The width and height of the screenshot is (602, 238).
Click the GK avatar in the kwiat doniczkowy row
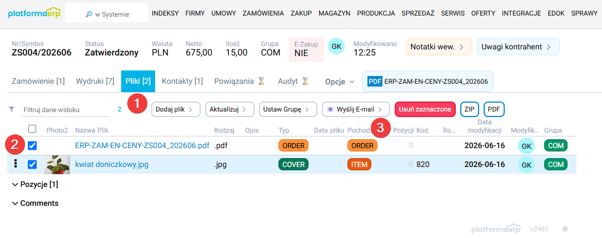click(x=526, y=165)
